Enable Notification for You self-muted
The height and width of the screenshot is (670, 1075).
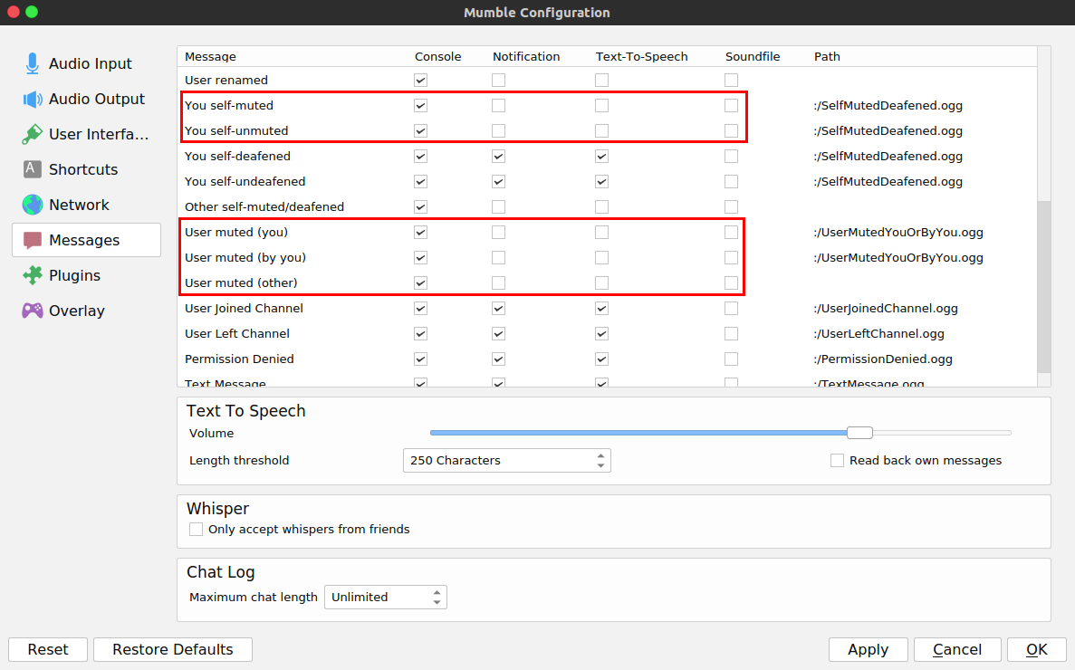498,106
